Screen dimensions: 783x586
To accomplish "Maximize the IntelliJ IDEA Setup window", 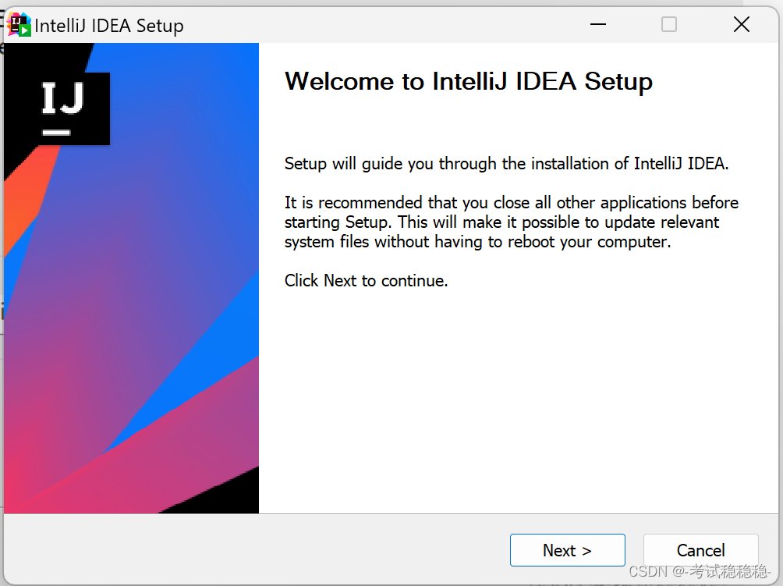I will coord(669,24).
